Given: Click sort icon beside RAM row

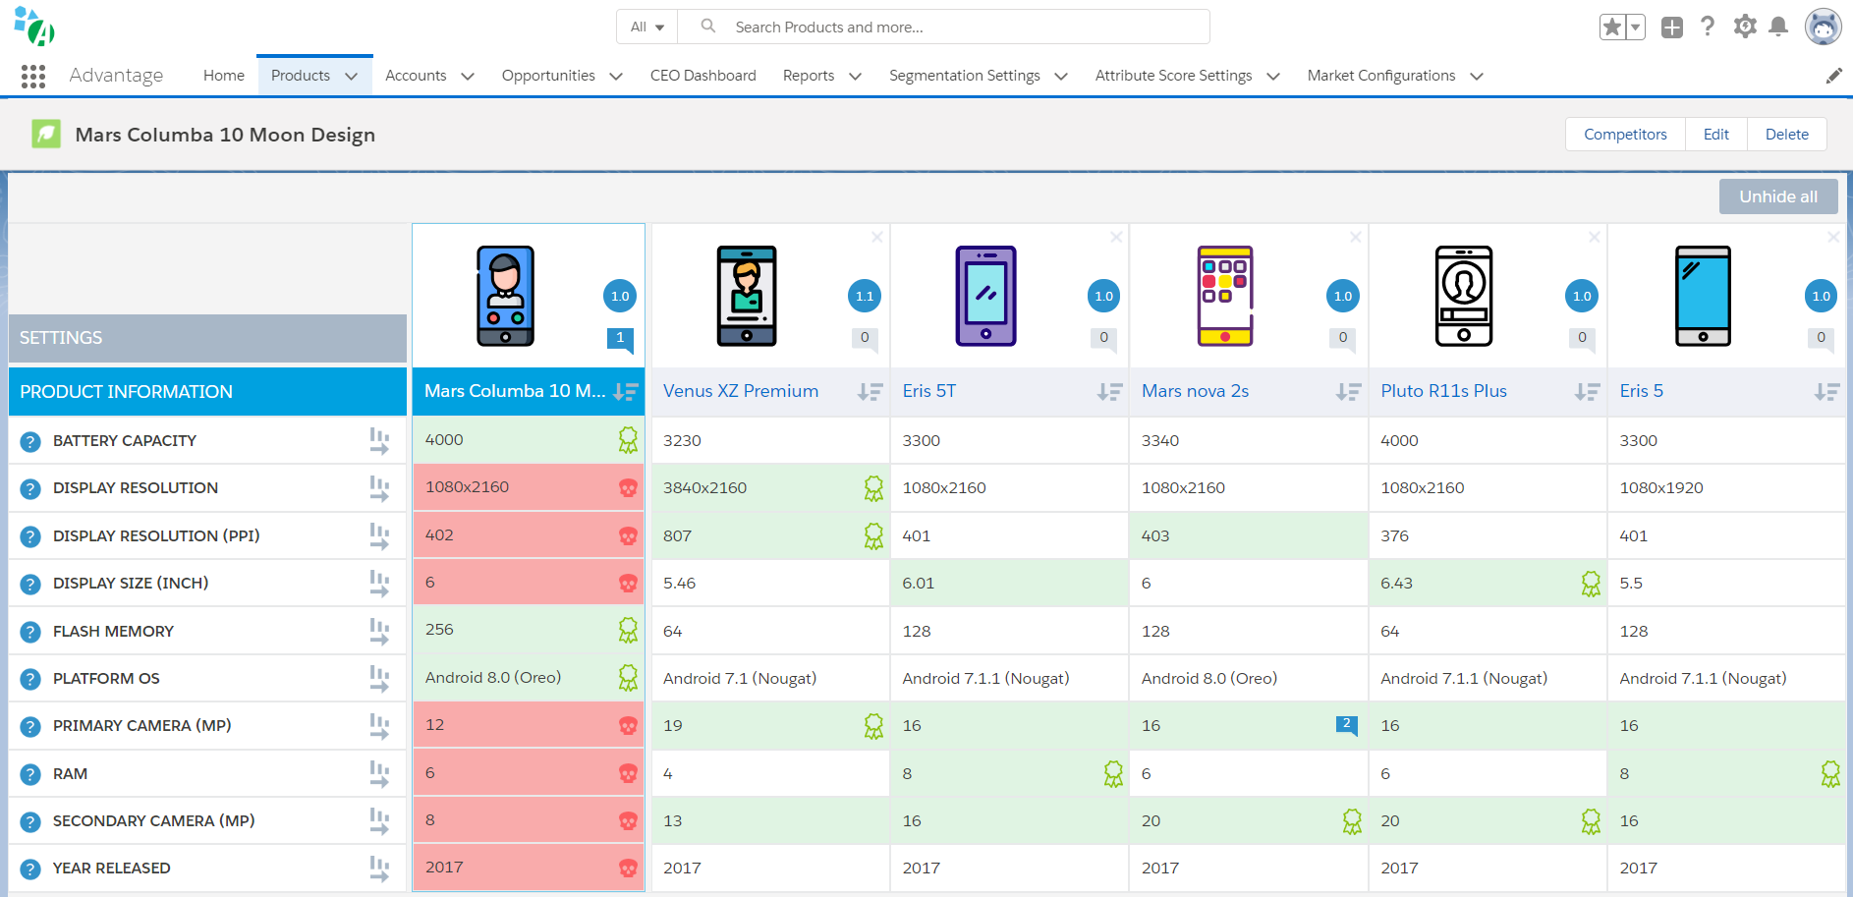Looking at the screenshot, I should [379, 774].
